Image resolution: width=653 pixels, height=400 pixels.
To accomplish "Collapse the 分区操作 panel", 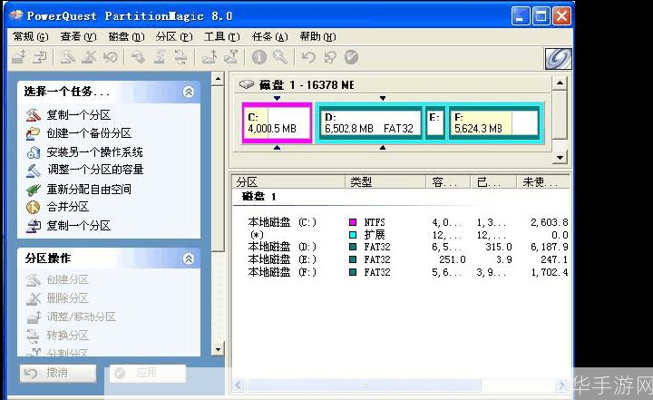I will click(189, 259).
